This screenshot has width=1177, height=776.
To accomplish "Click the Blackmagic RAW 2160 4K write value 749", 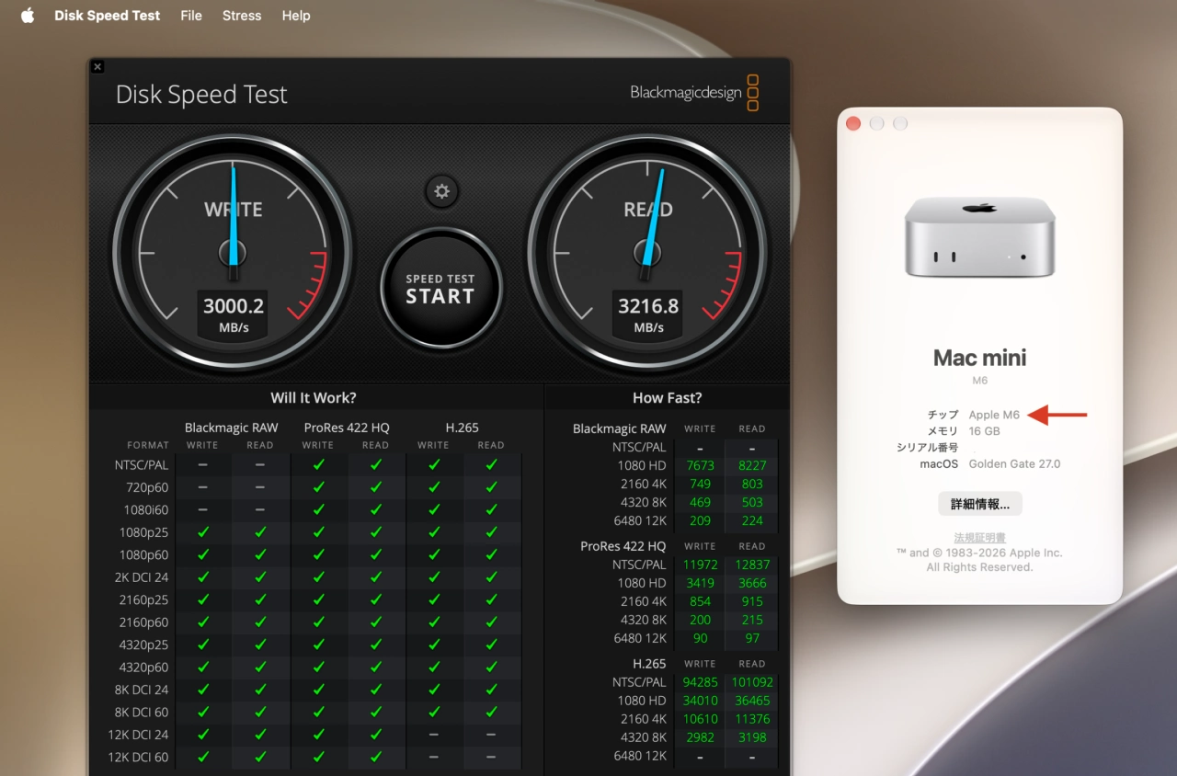I will pos(700,484).
